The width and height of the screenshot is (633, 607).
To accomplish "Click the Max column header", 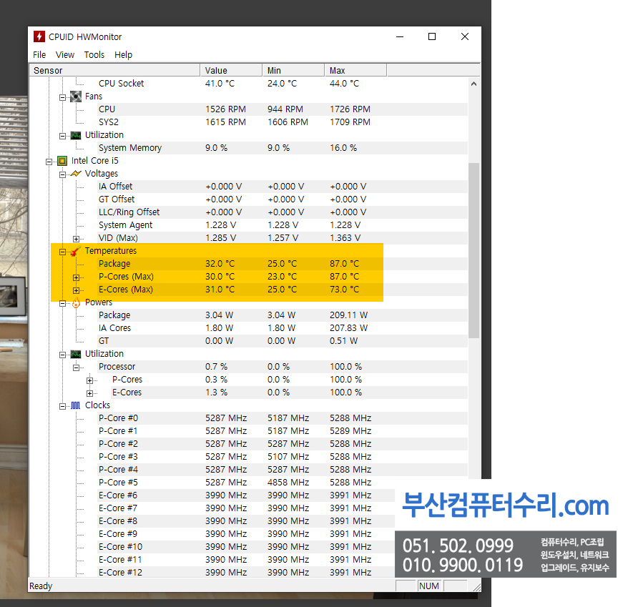I will coord(355,70).
